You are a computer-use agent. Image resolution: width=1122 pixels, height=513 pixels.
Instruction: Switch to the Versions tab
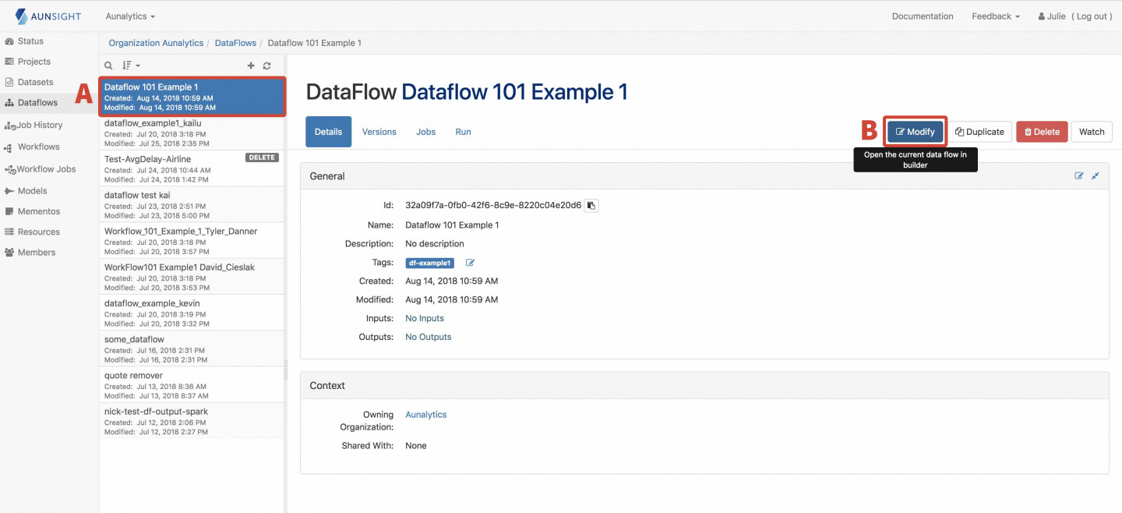tap(379, 132)
